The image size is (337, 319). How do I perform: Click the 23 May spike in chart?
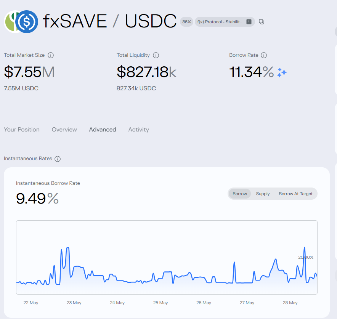coord(68,248)
